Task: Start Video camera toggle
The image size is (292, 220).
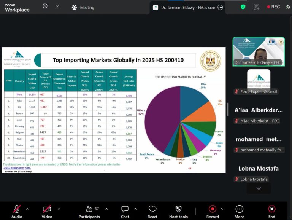Action: pyautogui.click(x=47, y=212)
